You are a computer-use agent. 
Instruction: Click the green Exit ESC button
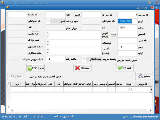[x=35, y=68]
